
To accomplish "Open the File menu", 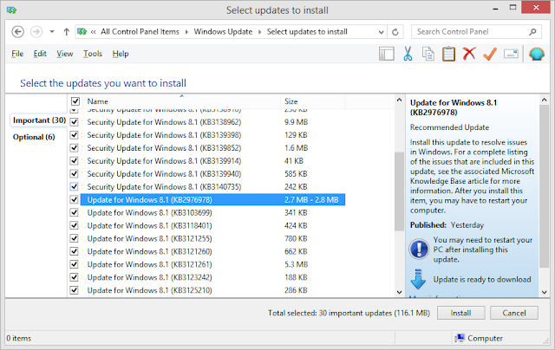I will pyautogui.click(x=17, y=54).
